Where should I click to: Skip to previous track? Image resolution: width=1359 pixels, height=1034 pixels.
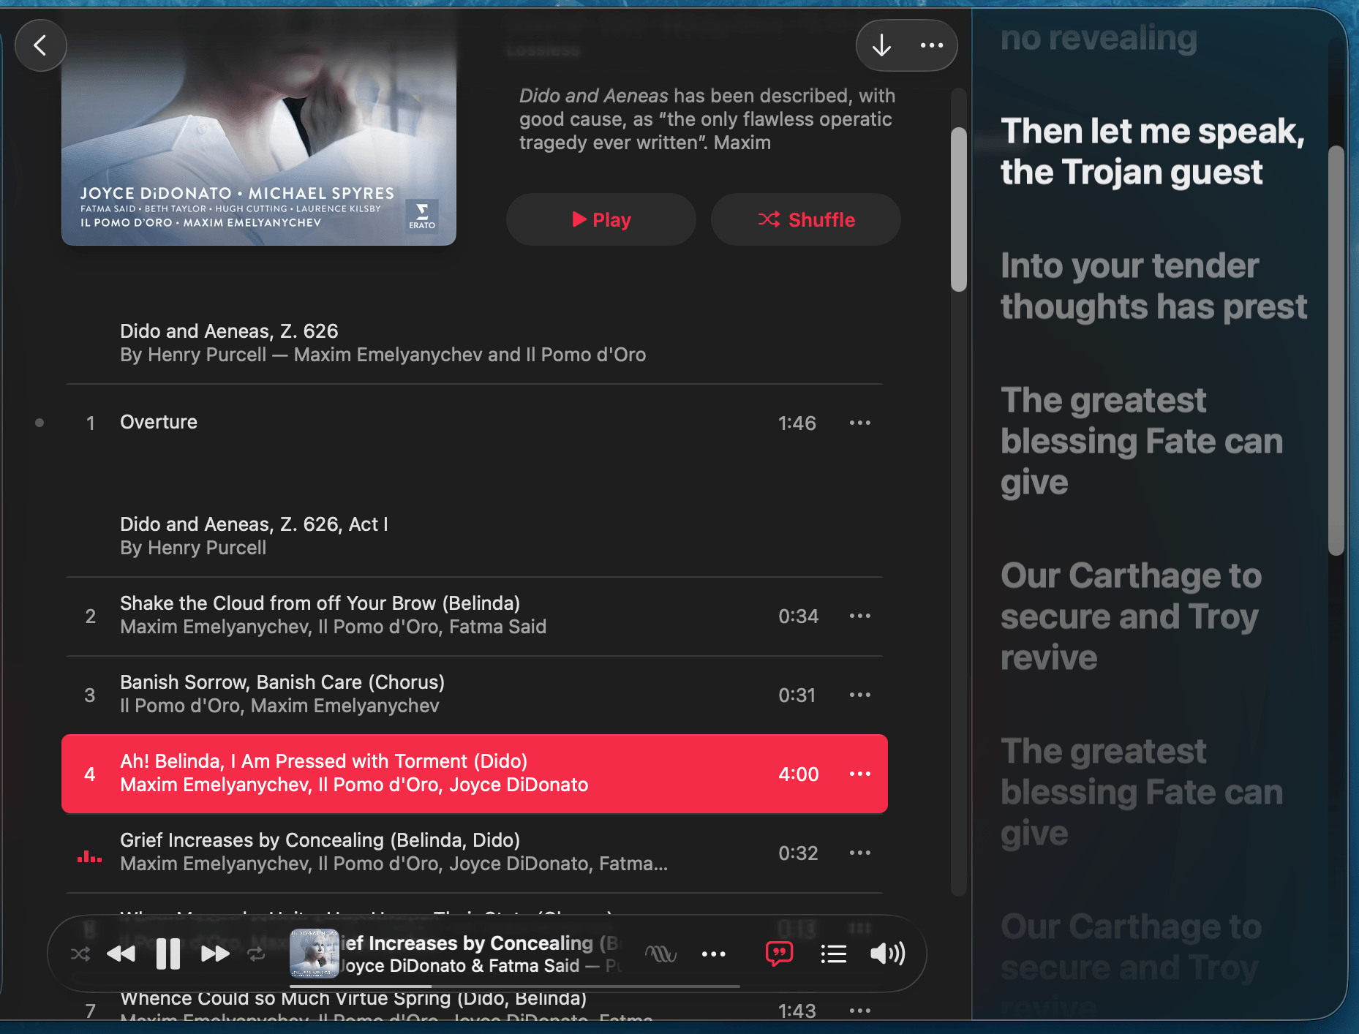121,954
